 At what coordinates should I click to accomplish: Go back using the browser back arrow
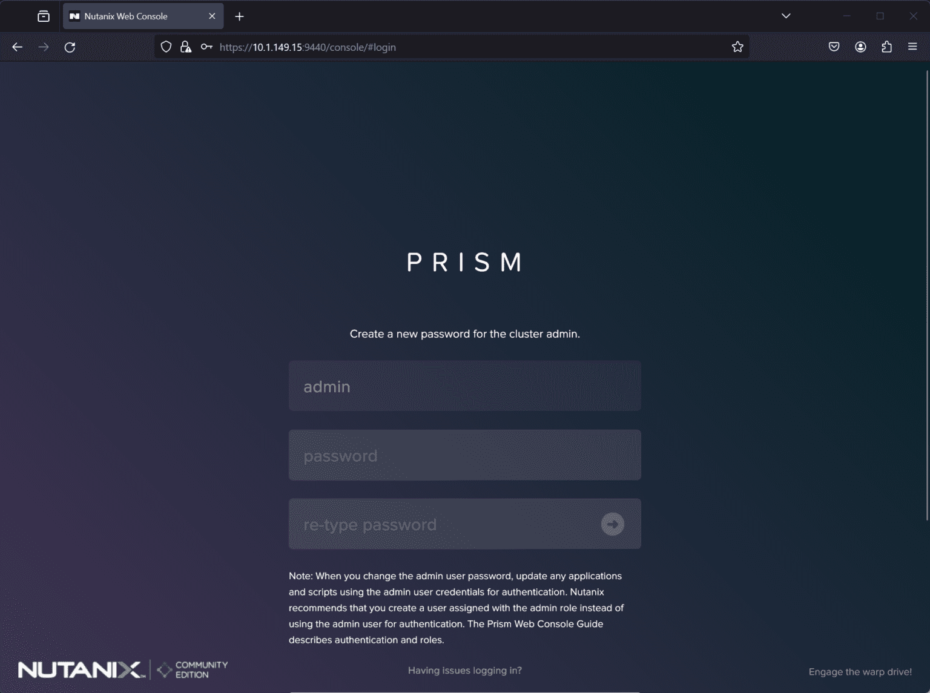point(18,47)
